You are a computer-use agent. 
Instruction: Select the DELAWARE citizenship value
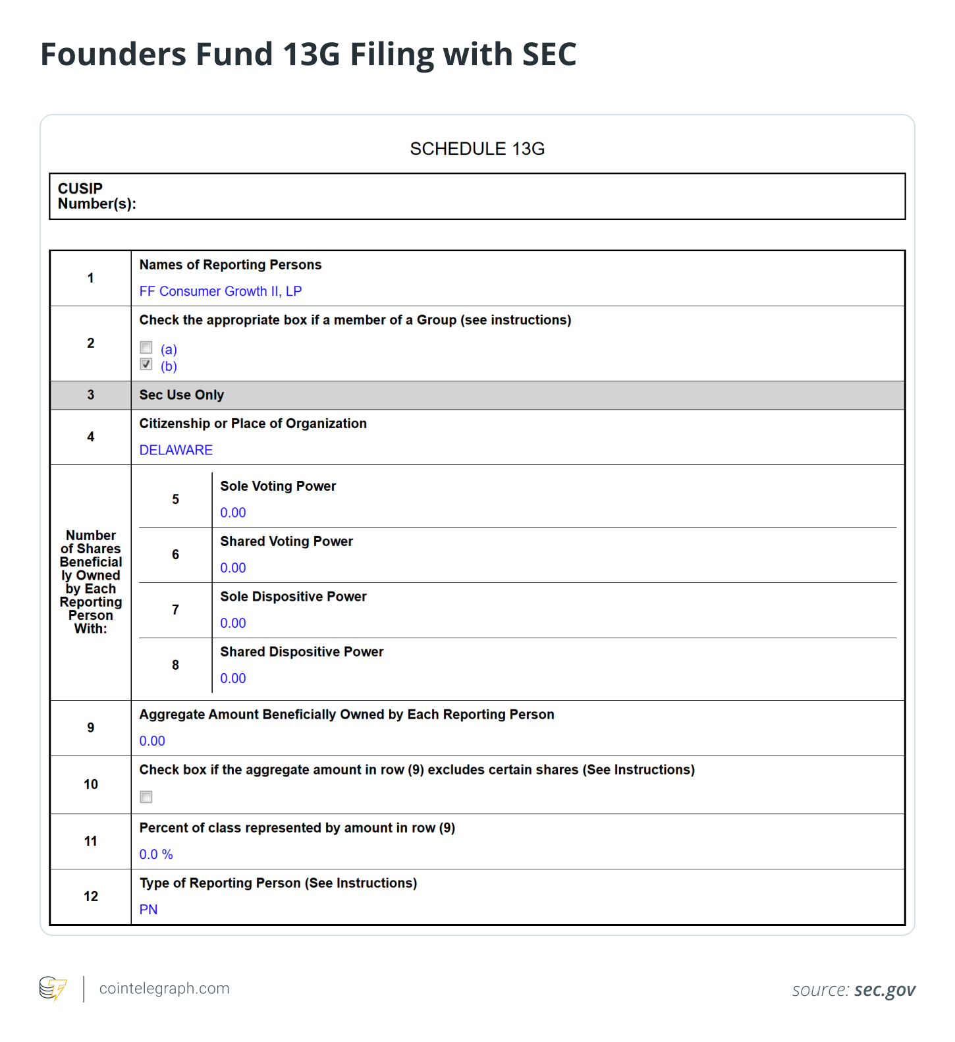tap(176, 450)
